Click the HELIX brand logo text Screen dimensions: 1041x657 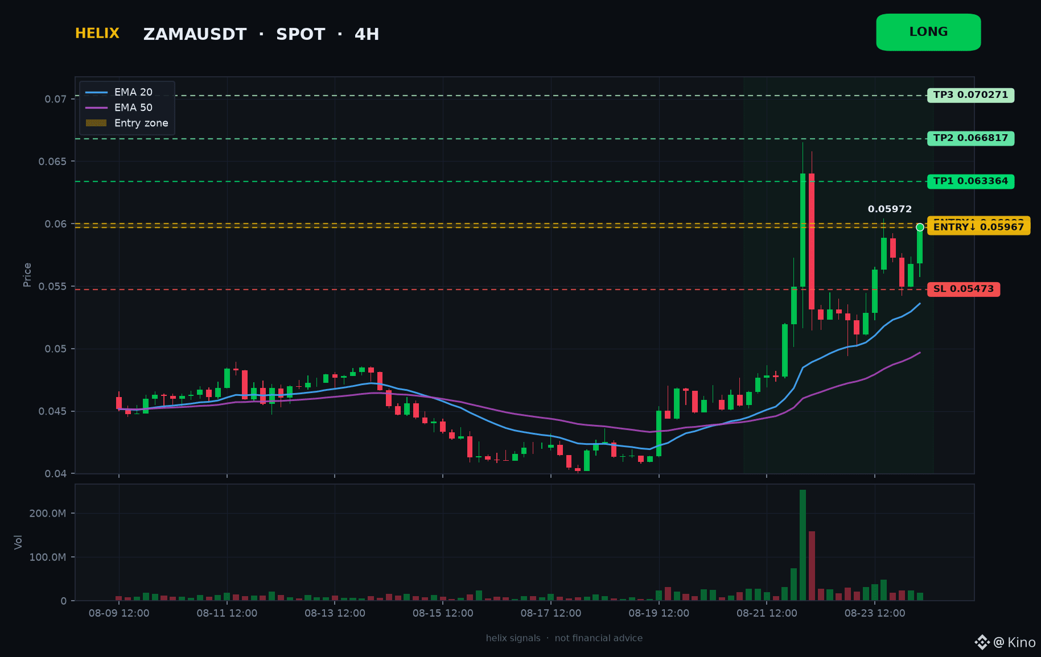click(97, 34)
